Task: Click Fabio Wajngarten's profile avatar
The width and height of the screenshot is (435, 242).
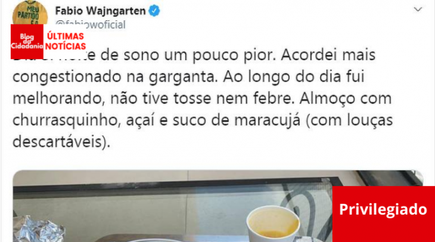Action: click(x=30, y=14)
